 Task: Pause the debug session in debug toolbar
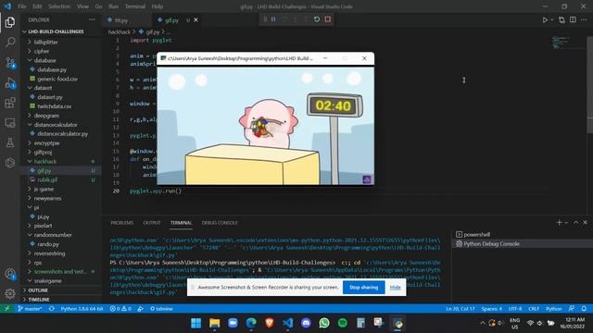point(273,19)
